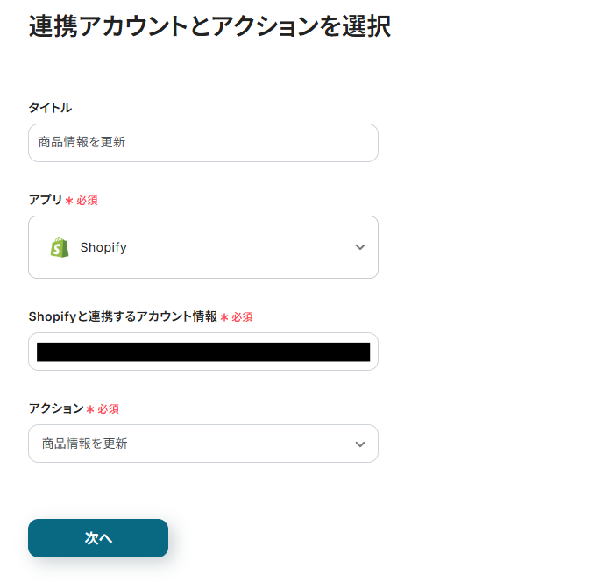Click the Shopify bag logo icon
Image resolution: width=603 pixels, height=582 pixels.
tap(60, 247)
